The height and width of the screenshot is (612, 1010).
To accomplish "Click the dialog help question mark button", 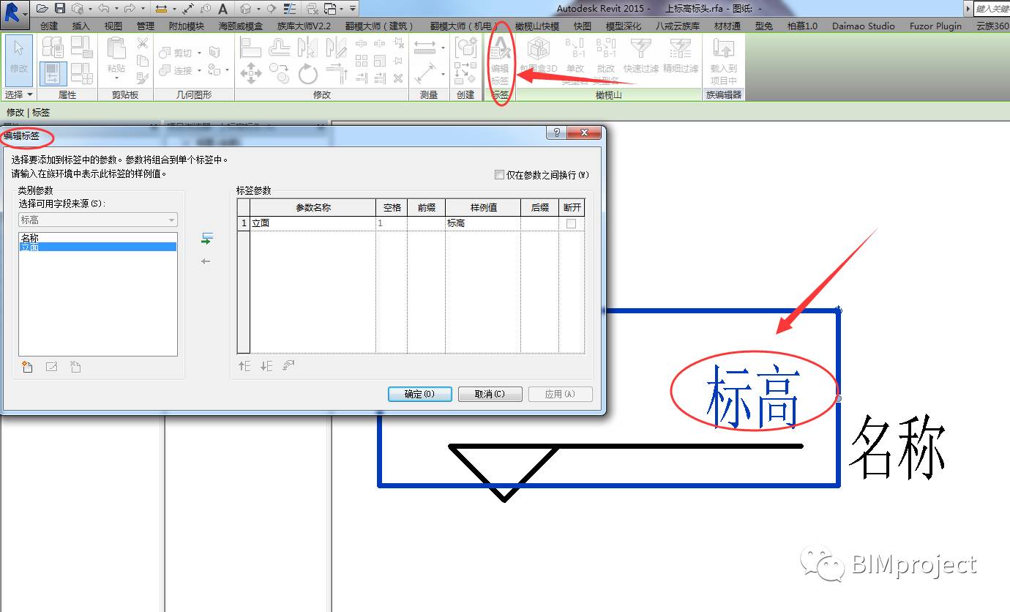I will click(x=557, y=133).
